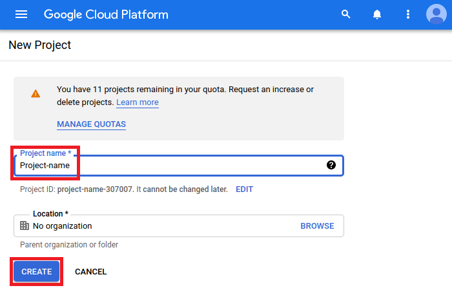Click EDIT next to the Project ID
This screenshot has height=288, width=452.
click(x=244, y=189)
